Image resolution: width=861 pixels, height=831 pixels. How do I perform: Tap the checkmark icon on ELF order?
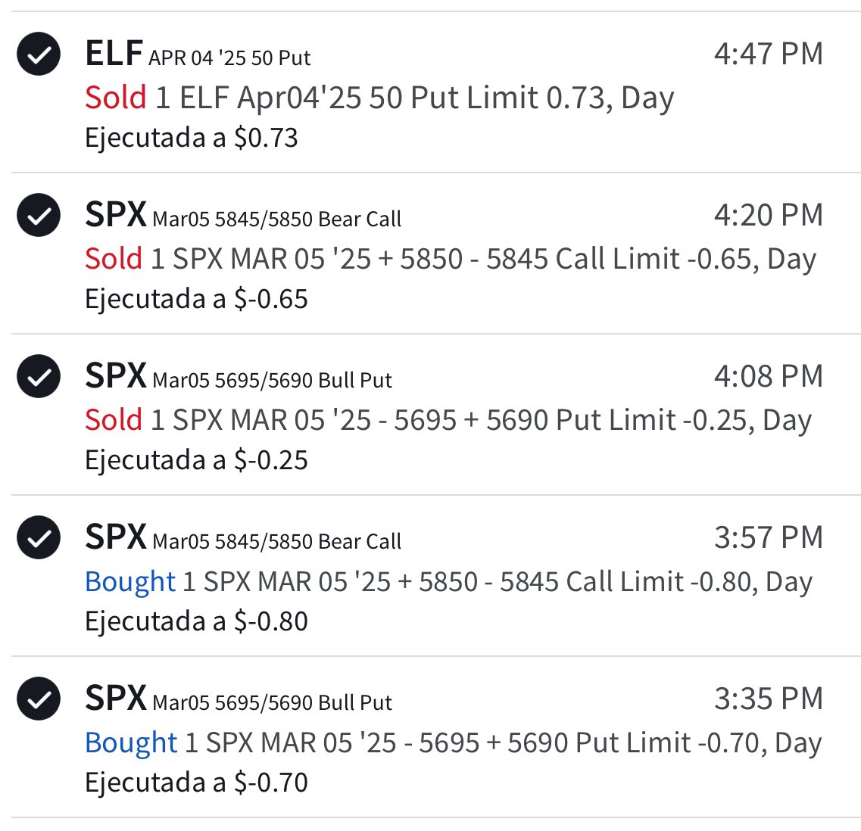point(39,54)
